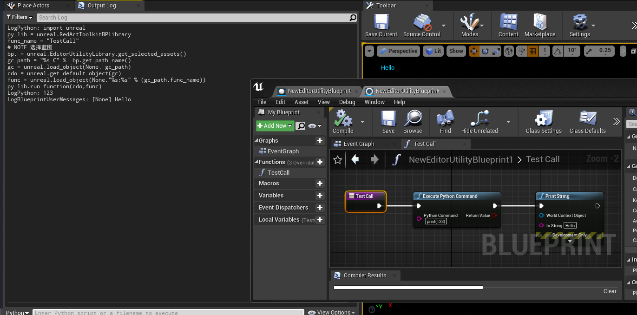Toggle the viewport scale gizmo icon
This screenshot has height=315, width=637.
pos(496,51)
